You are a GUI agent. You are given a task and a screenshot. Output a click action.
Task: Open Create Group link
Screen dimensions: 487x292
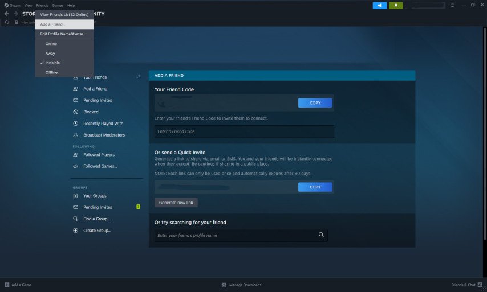(x=97, y=231)
